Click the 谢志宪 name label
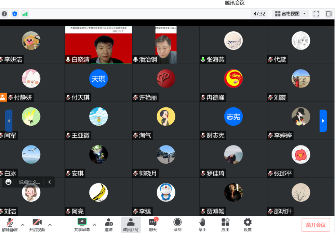 pyautogui.click(x=215, y=135)
